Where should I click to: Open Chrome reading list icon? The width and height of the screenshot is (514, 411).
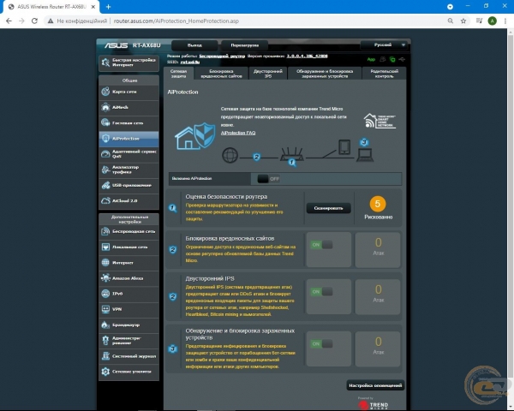point(479,21)
